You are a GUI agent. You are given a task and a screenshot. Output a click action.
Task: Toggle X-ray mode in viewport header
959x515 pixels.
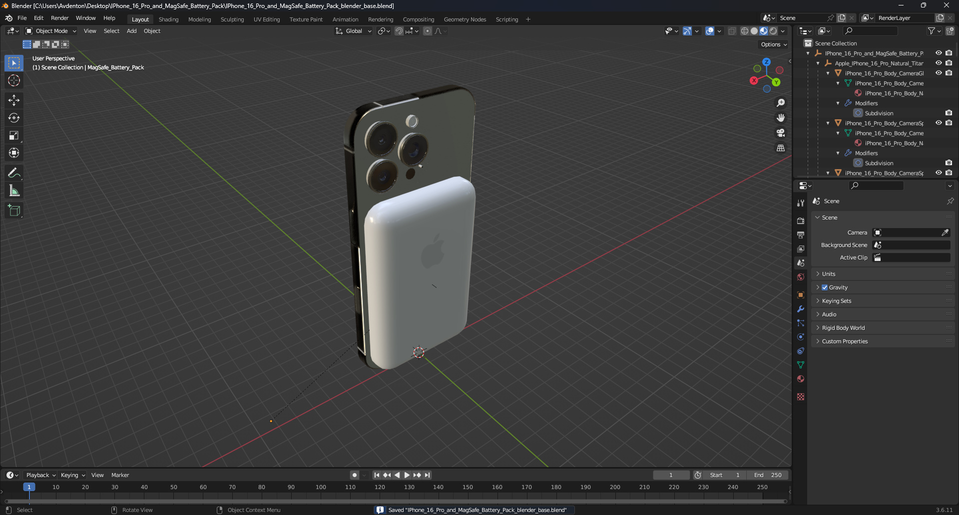pos(732,31)
